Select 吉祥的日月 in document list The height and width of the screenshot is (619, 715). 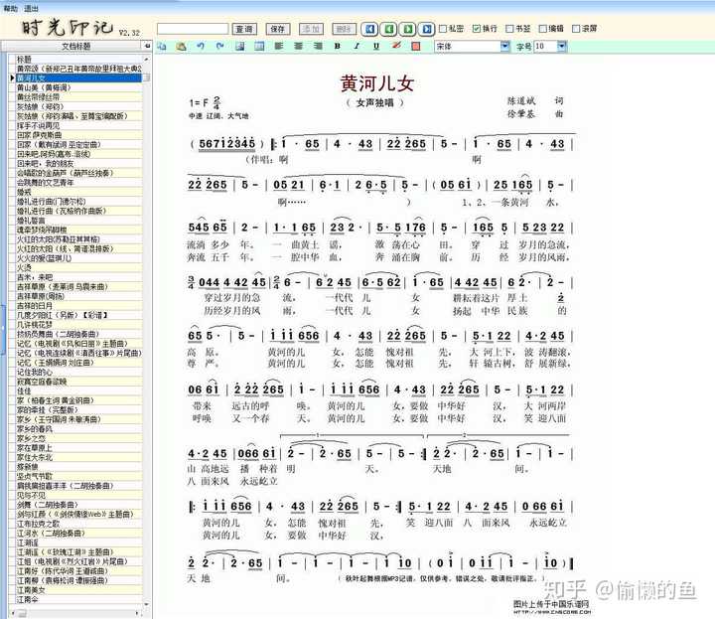point(79,306)
